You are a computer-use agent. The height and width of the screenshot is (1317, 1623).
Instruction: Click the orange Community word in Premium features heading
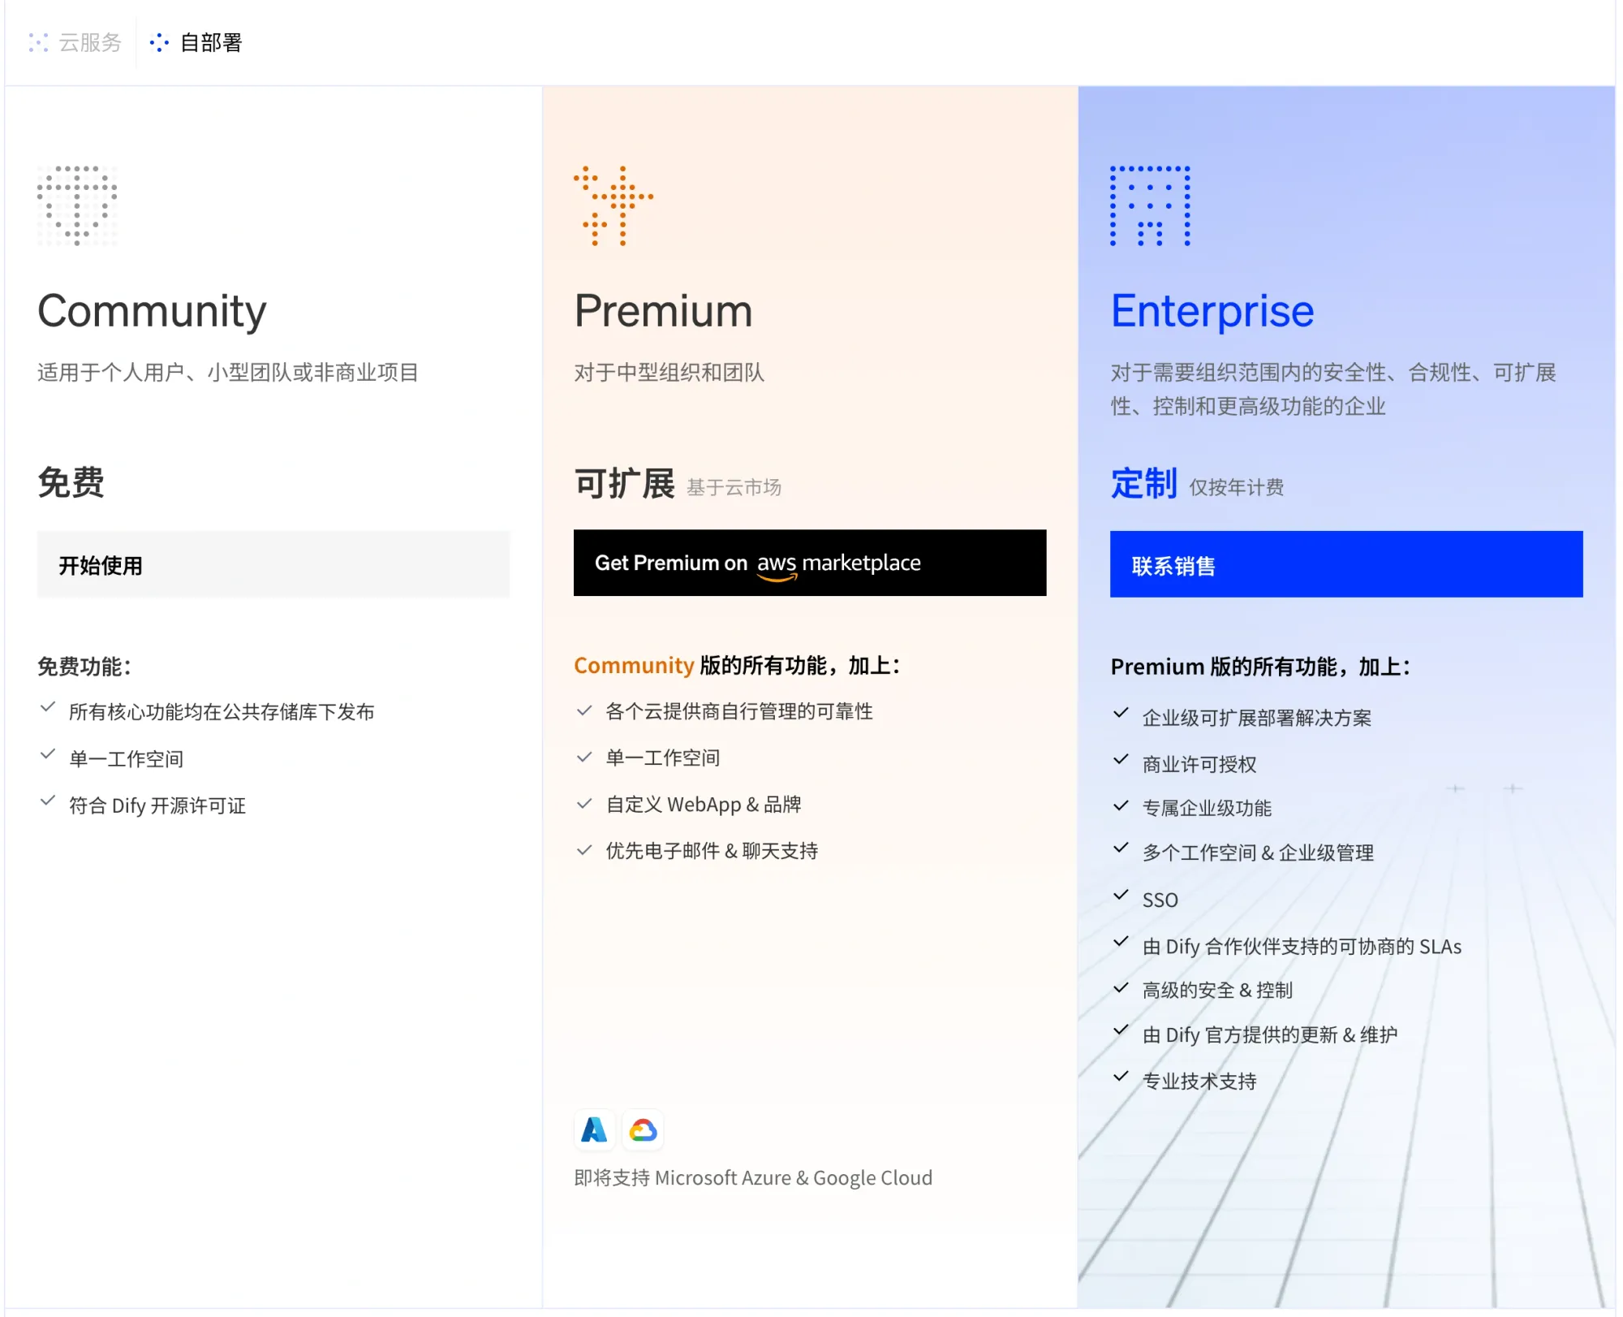point(634,666)
